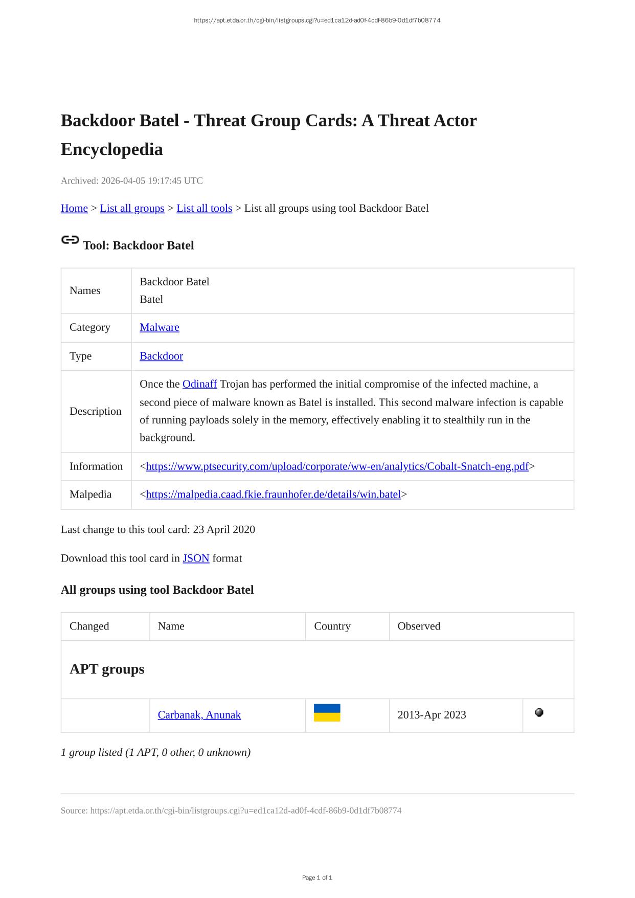Open the Backdoor type link
This screenshot has height=898, width=635.
click(161, 356)
